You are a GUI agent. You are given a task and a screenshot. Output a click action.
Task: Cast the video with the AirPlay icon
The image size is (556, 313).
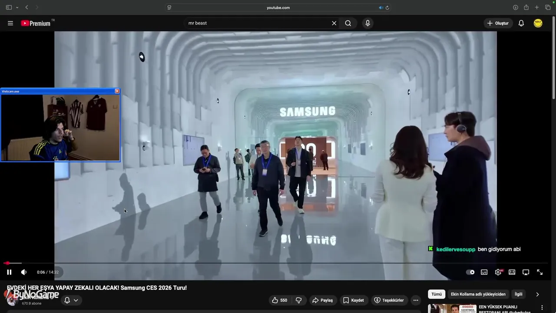(526, 272)
